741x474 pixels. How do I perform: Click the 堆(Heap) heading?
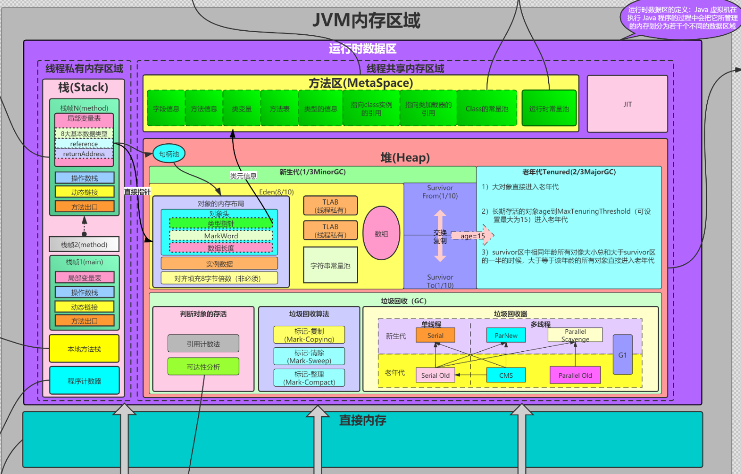405,157
